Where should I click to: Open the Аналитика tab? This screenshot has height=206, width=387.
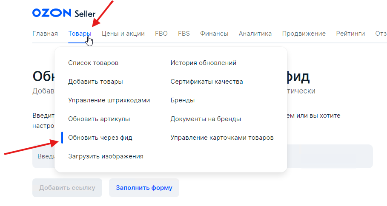point(255,34)
